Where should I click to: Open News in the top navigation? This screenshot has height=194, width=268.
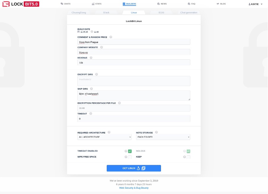coord(162,4)
